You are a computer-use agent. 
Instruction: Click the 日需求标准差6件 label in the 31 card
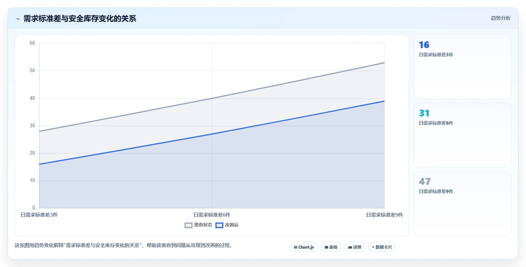(436, 123)
